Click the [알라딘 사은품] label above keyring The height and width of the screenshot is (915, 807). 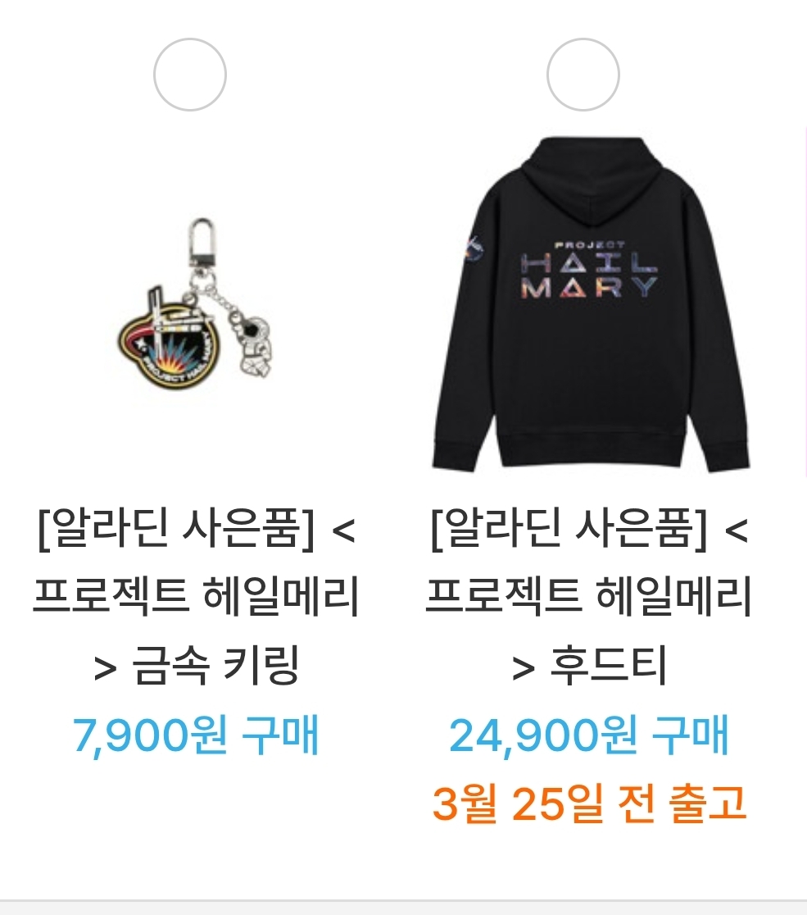coord(175,528)
